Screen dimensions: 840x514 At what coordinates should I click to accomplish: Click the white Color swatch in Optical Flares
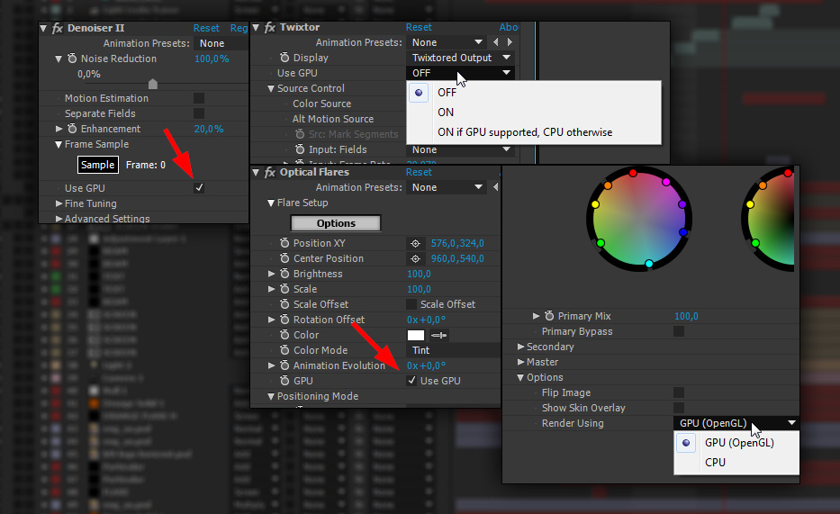coord(416,335)
